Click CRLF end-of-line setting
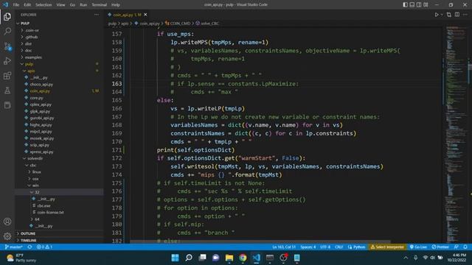Image resolution: width=472 pixels, height=265 pixels. point(339,247)
